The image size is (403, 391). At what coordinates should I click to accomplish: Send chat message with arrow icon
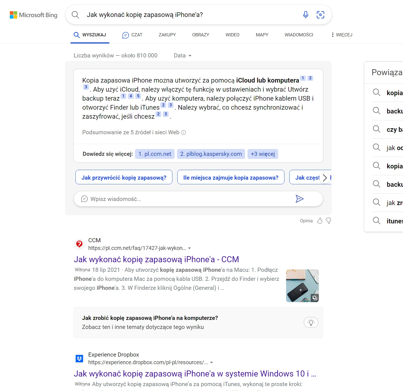[299, 199]
